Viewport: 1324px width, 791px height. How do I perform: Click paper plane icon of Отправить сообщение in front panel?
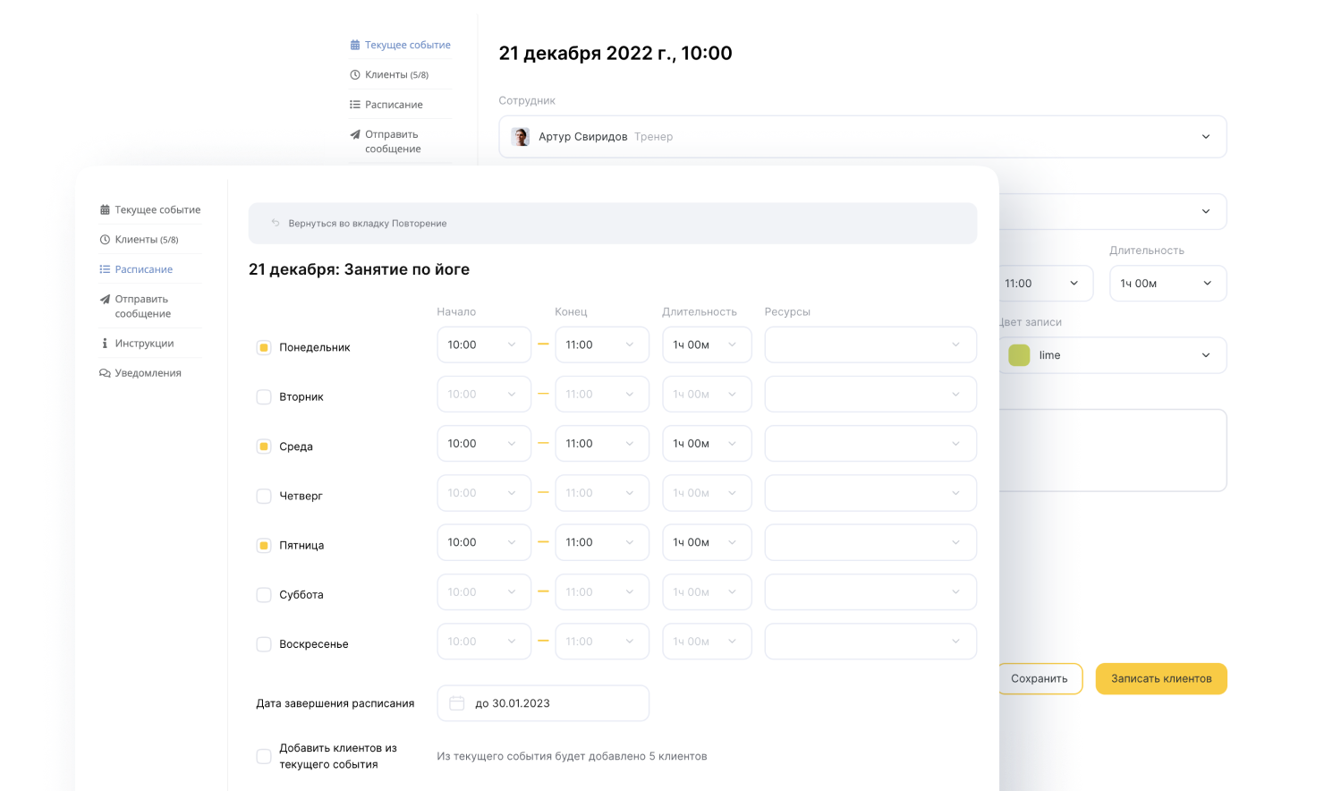[105, 300]
